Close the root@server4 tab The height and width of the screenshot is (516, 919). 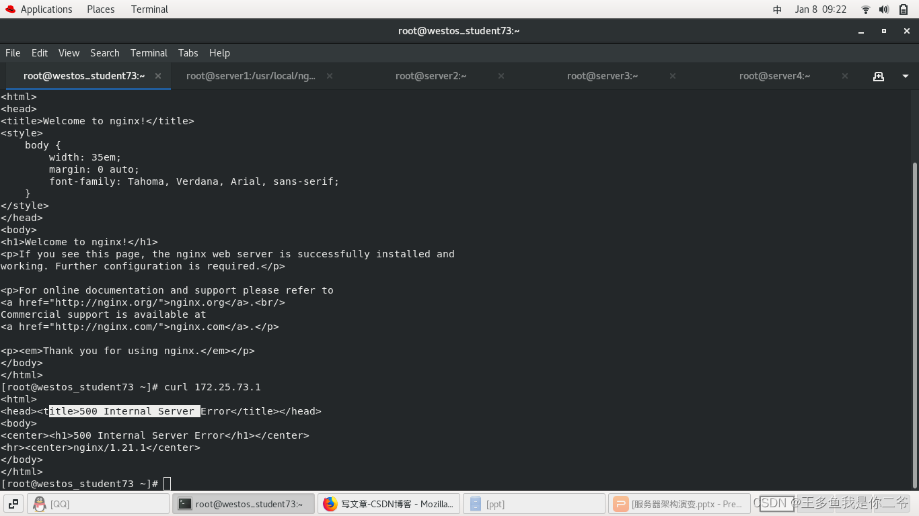click(x=845, y=76)
